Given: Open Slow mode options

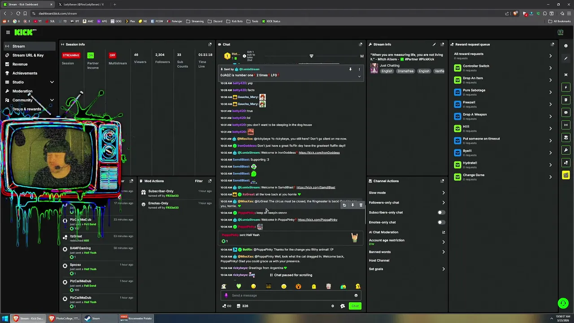Looking at the screenshot, I should (x=407, y=193).
